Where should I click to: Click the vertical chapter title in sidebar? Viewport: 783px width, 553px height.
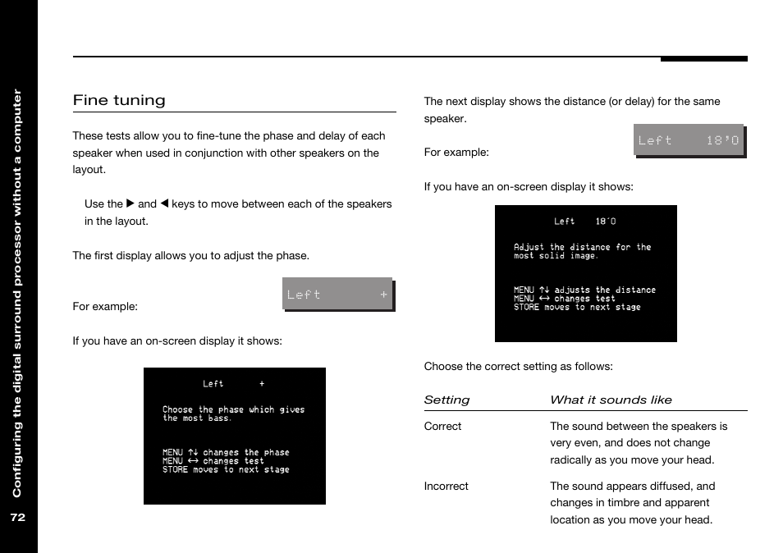(x=17, y=294)
